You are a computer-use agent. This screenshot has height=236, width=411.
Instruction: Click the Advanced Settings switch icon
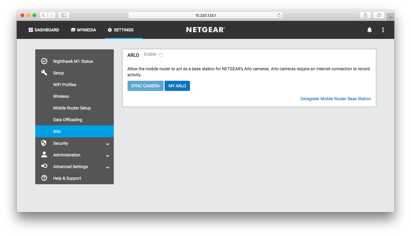pyautogui.click(x=44, y=166)
